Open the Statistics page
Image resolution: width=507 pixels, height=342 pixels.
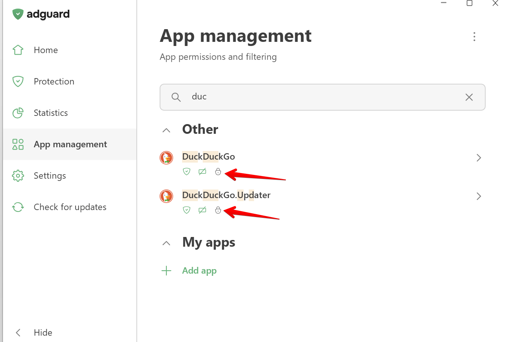[x=51, y=113]
